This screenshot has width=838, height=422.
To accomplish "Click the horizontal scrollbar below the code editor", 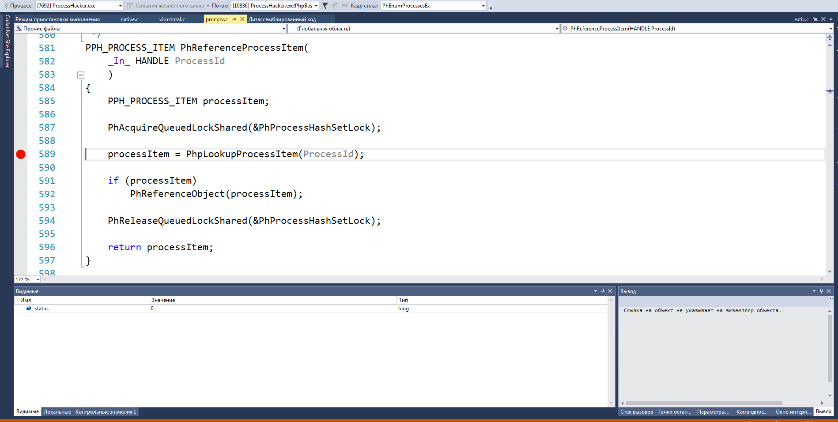I will point(397,279).
